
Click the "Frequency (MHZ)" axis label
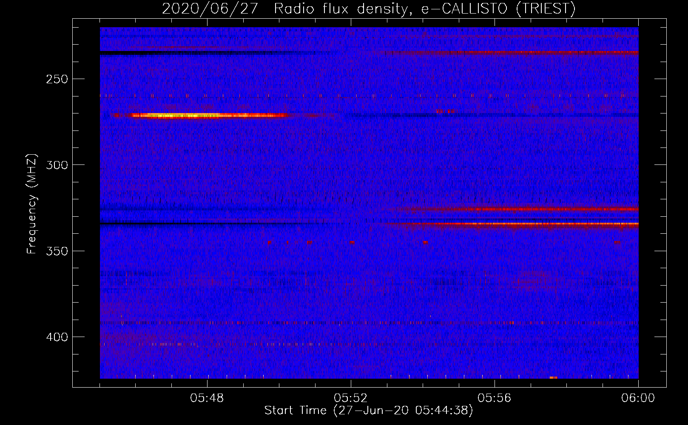(32, 204)
